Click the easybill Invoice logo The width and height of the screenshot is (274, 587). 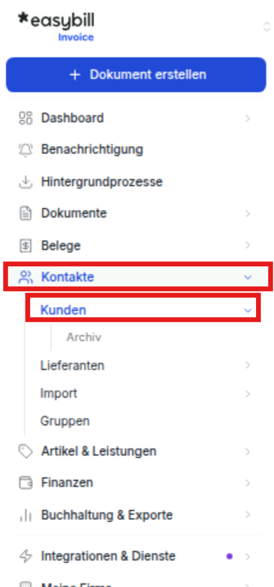coord(56,27)
